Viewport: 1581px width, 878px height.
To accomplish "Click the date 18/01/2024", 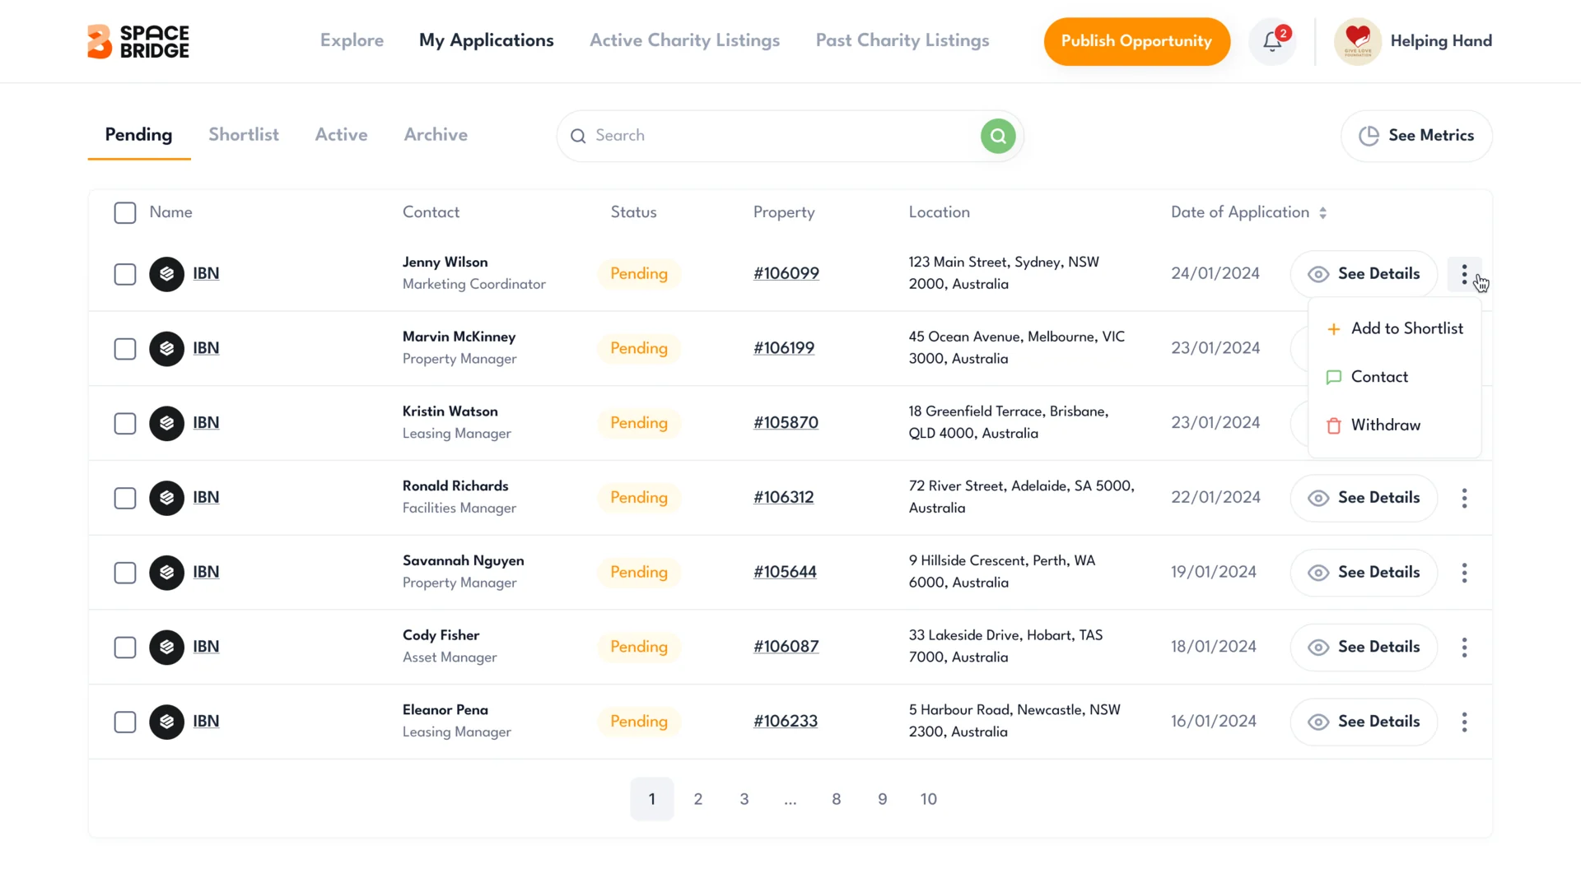I will coord(1214,647).
